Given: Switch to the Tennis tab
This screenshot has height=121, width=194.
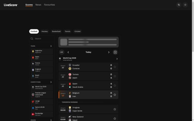Looking at the screenshot, I should click(x=68, y=31).
